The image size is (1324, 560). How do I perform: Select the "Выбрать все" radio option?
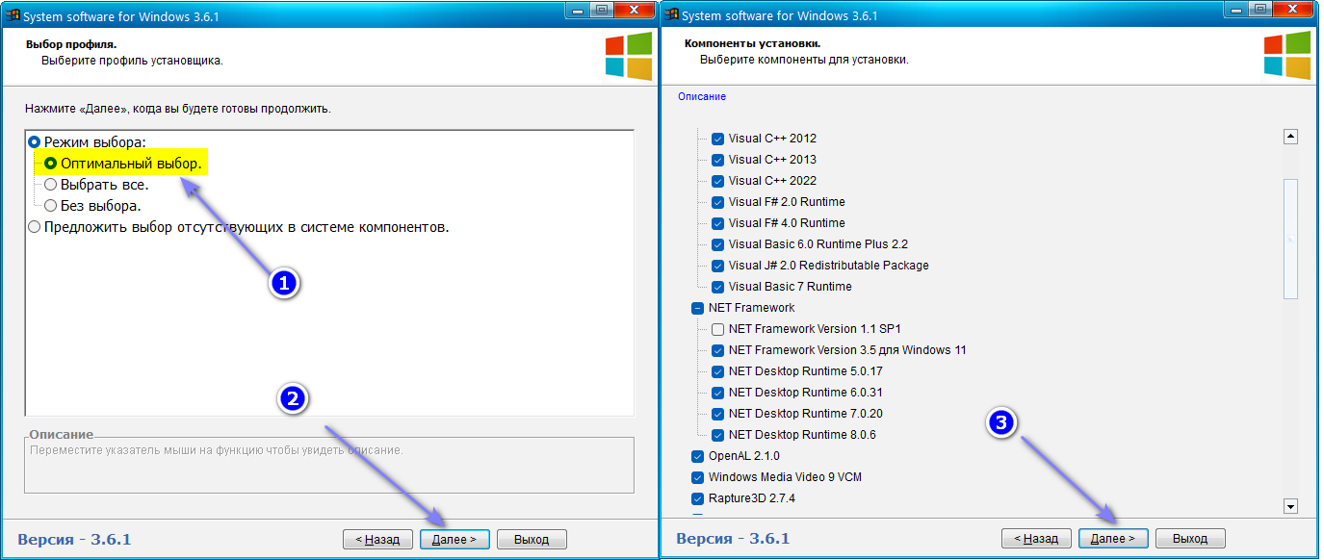tap(50, 185)
